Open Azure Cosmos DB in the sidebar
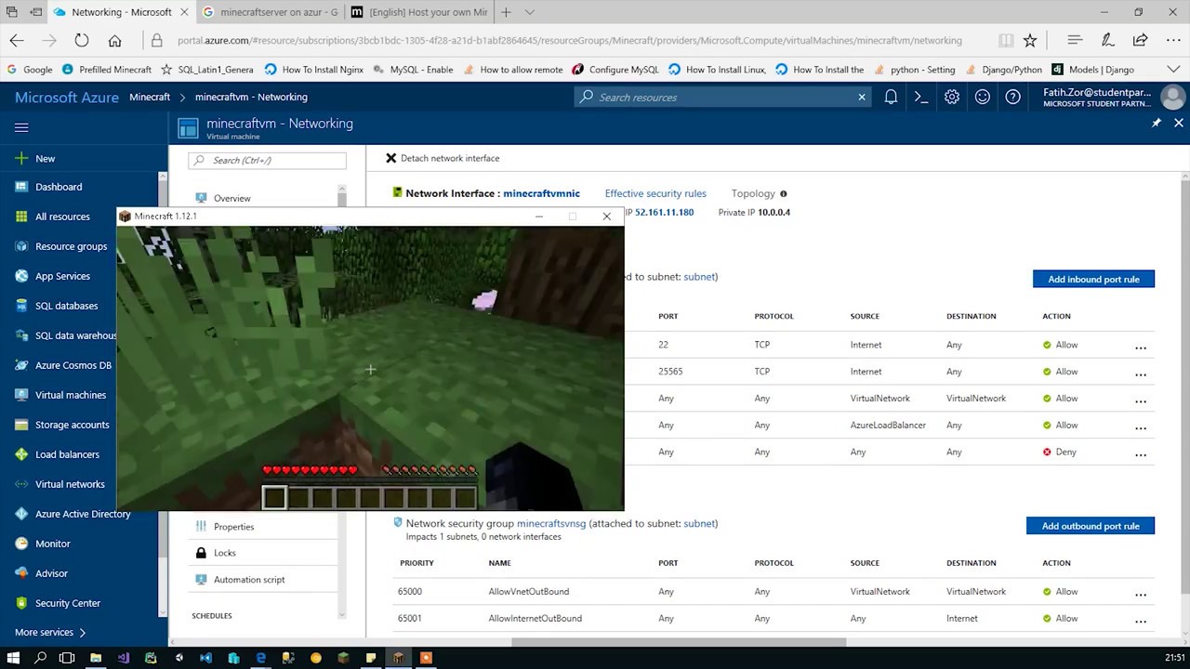This screenshot has height=669, width=1190. point(73,365)
